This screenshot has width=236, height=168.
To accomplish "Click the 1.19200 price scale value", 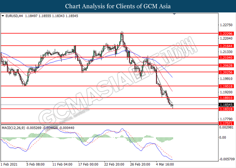I will tap(226, 92).
